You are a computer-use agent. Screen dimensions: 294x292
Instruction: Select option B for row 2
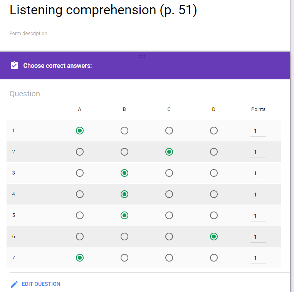124,152
